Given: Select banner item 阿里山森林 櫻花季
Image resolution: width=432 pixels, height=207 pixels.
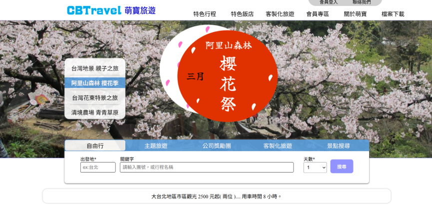Looking at the screenshot, I should (95, 83).
